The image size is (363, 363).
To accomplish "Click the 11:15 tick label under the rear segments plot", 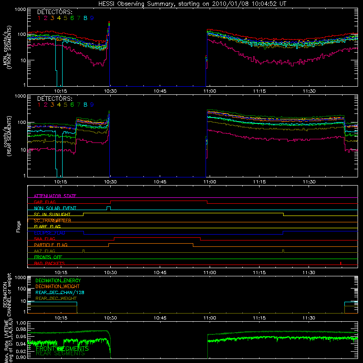I will point(259,182).
